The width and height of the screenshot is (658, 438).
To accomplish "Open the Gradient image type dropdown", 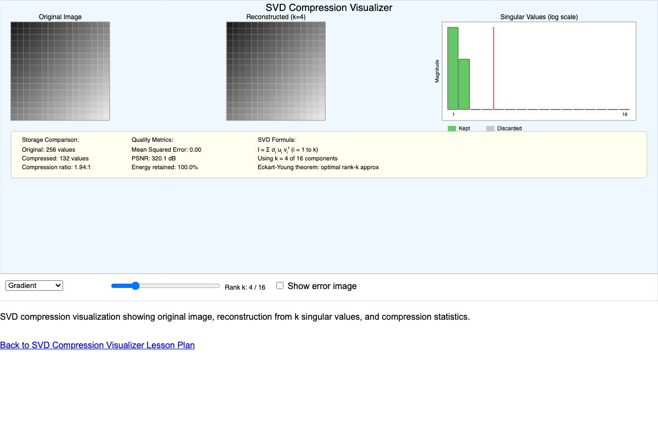I will click(x=34, y=285).
